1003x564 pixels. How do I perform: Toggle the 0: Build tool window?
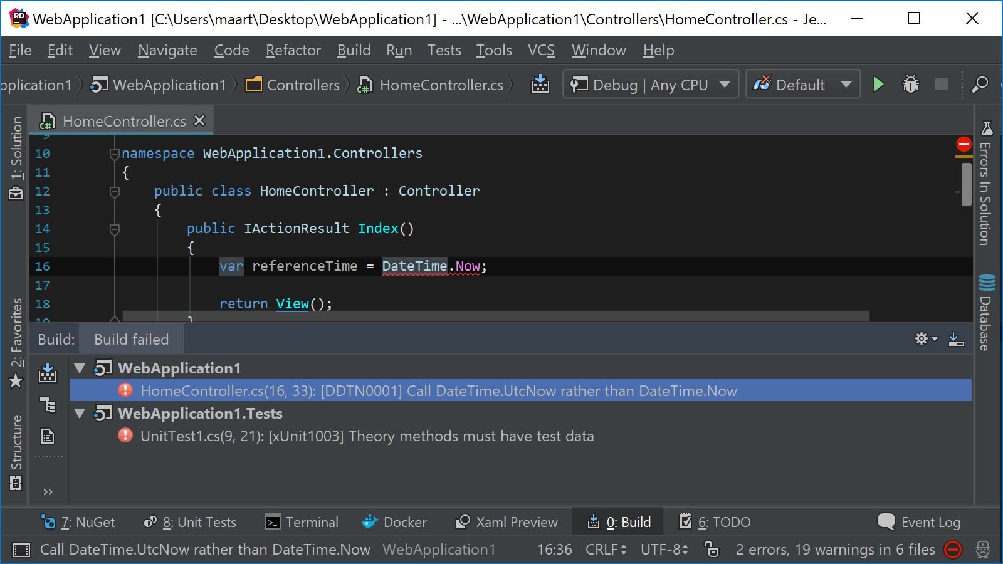pos(618,521)
